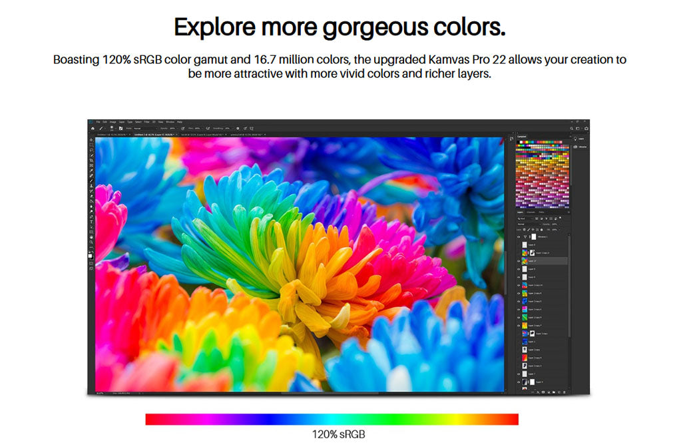Open the Layer menu in menu bar
This screenshot has height=447, width=693.
pyautogui.click(x=122, y=122)
